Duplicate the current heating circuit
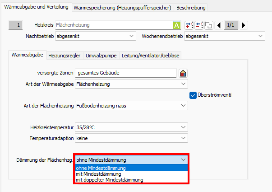This screenshot has height=192, width=272. click(208, 25)
